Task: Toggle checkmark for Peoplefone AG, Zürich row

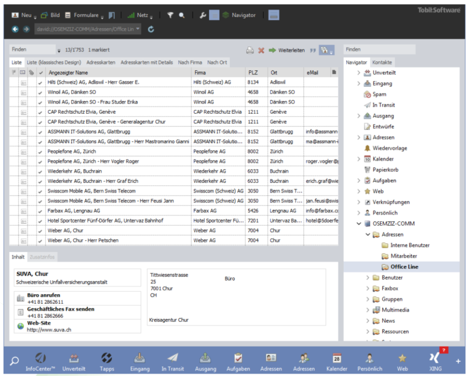Action: pos(40,152)
